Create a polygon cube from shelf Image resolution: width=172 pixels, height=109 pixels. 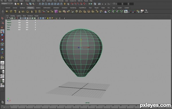coord(11,11)
